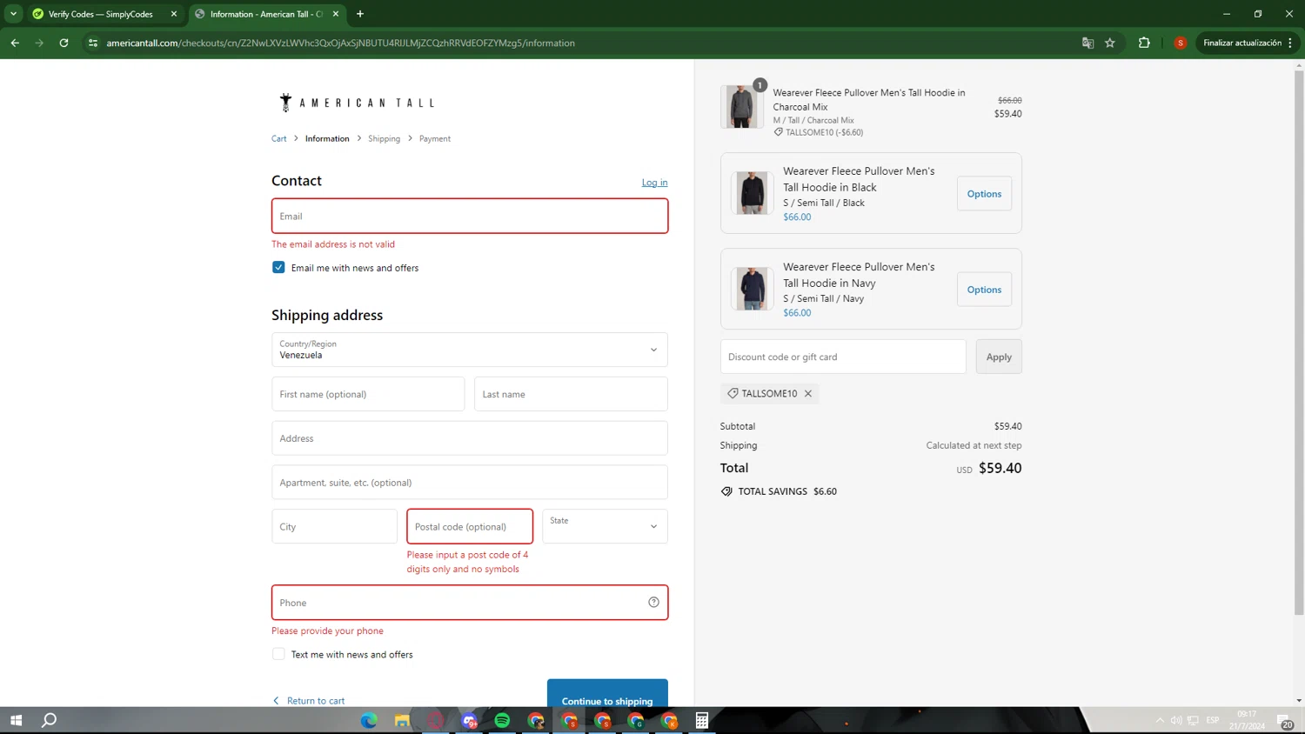1305x734 pixels.
Task: Open Spotify from the taskbar
Action: pos(502,720)
